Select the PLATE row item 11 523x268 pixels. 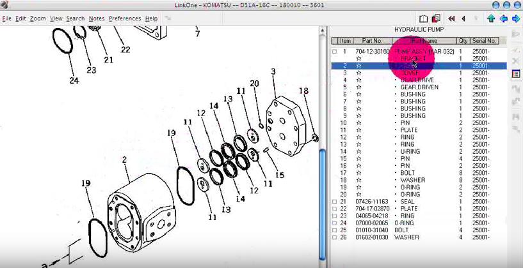pos(419,130)
